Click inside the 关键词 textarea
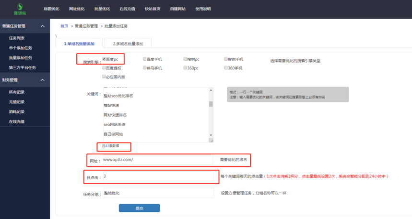Screen dimensions: 412x219 pos(158,115)
